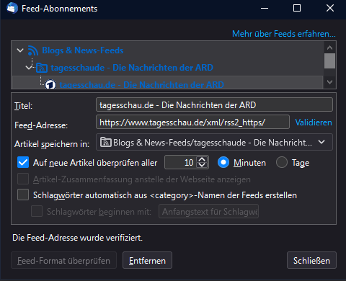Click the Schließen button
Viewport: 346px width, 281px height.
click(x=311, y=260)
